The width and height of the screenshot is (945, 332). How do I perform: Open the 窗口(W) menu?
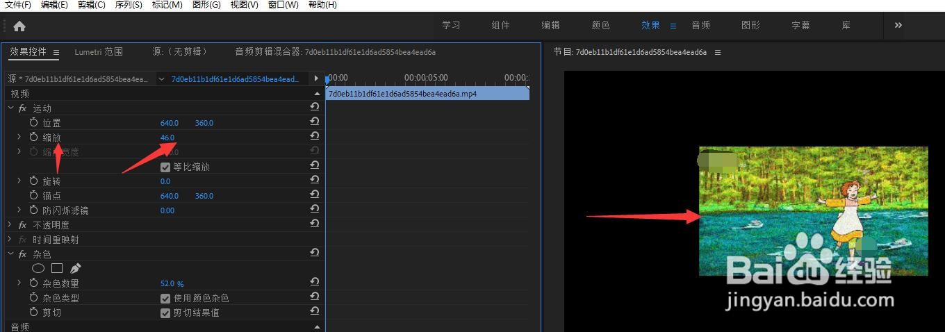(283, 5)
